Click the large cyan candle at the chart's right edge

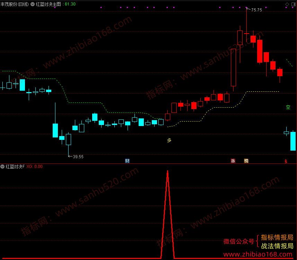click(x=293, y=141)
